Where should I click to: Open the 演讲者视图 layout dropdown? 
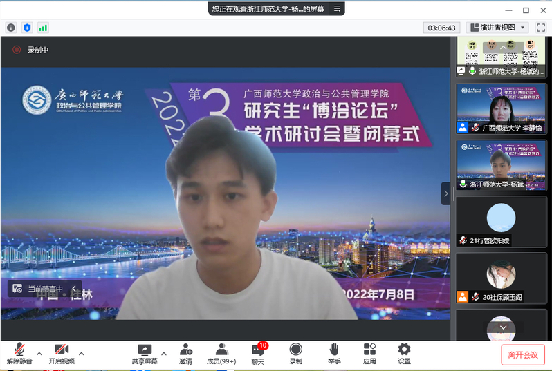pyautogui.click(x=497, y=28)
